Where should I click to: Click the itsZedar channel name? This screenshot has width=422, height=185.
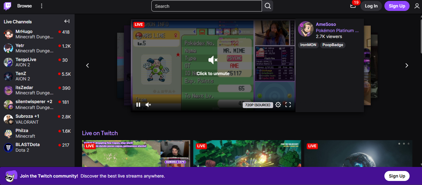click(x=24, y=88)
